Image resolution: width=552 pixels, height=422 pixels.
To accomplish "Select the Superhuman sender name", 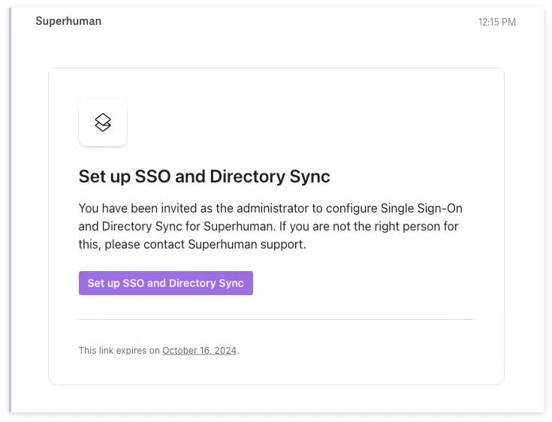I will (x=68, y=21).
